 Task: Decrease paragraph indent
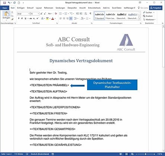pos(77,13)
